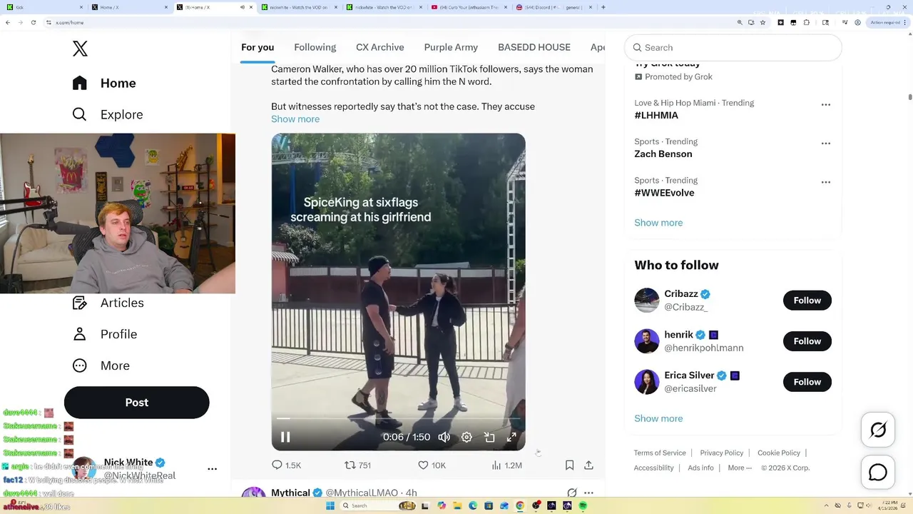
Task: Open options for #LHHMIA trend
Action: point(826,104)
